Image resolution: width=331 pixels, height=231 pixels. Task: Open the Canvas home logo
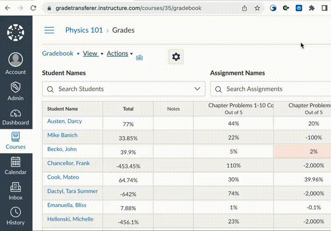click(16, 33)
